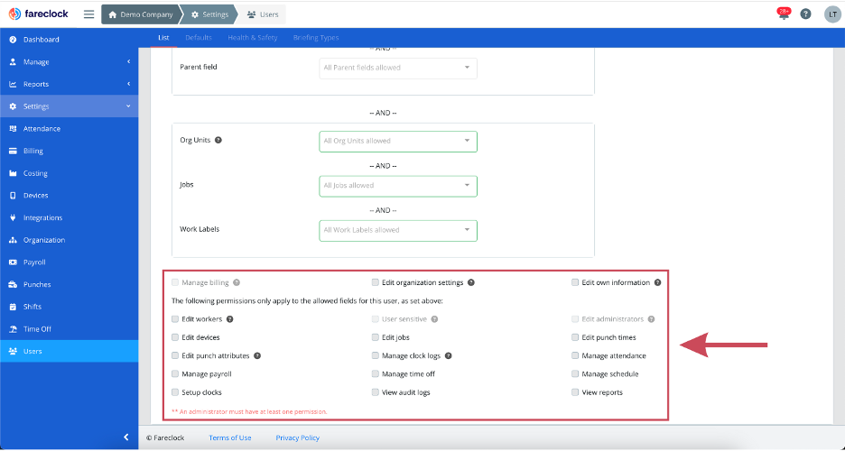Check the Manage payroll permission
Screen dimensions: 845x451
click(x=175, y=374)
